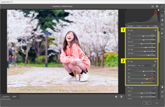Click 100% zoom button
The width and height of the screenshot is (165, 107).
click(x=14, y=97)
